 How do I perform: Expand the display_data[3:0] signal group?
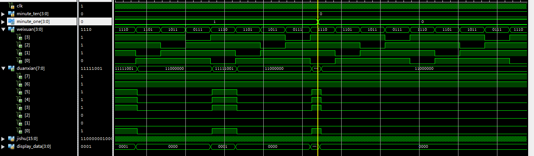tap(4, 146)
